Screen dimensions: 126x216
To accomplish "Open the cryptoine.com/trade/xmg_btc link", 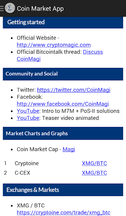I will pos(64,213).
